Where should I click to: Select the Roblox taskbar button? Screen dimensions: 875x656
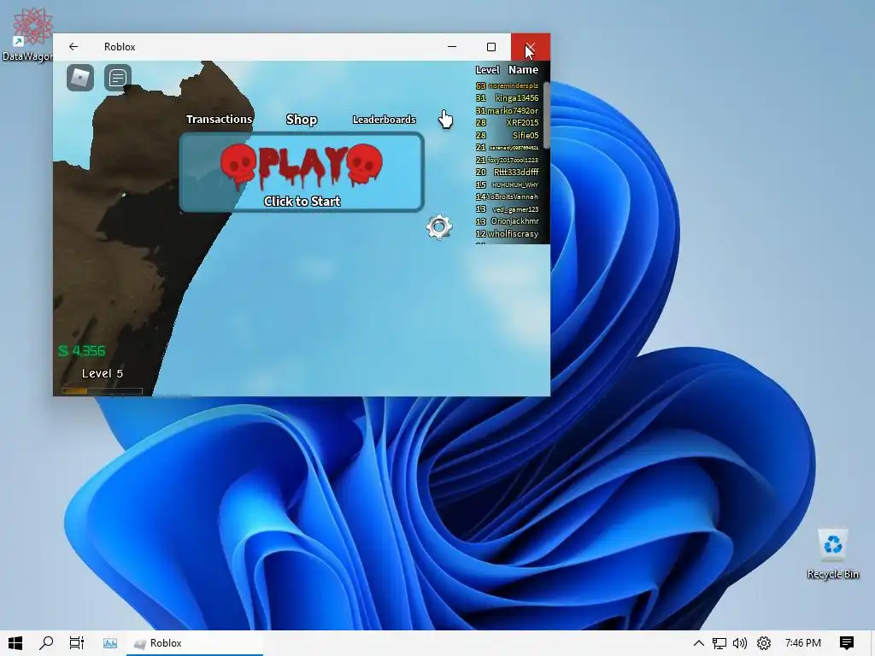pos(195,643)
